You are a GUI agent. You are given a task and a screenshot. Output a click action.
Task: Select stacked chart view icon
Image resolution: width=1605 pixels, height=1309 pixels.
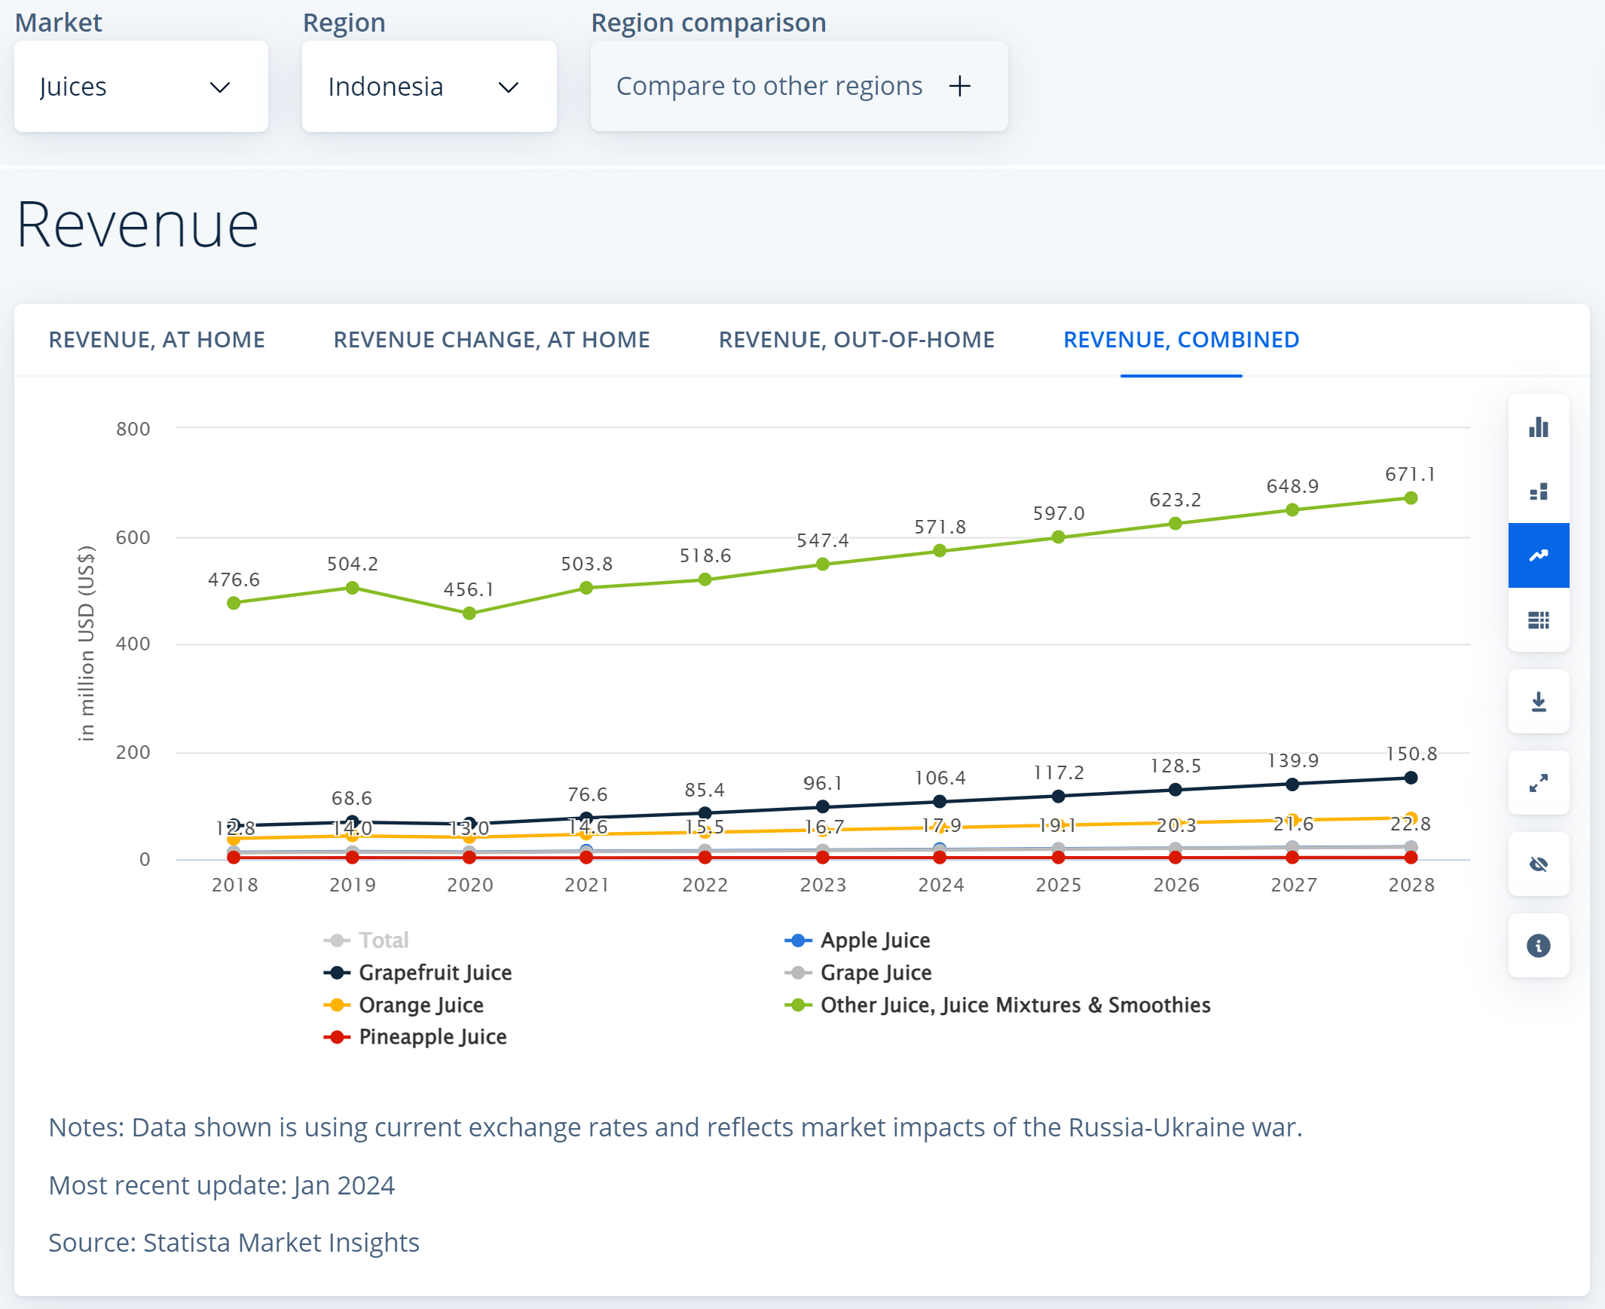pos(1538,491)
